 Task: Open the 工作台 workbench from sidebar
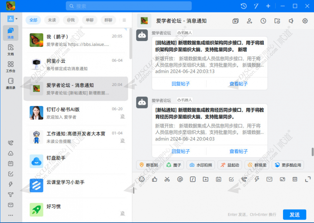pos(10,66)
